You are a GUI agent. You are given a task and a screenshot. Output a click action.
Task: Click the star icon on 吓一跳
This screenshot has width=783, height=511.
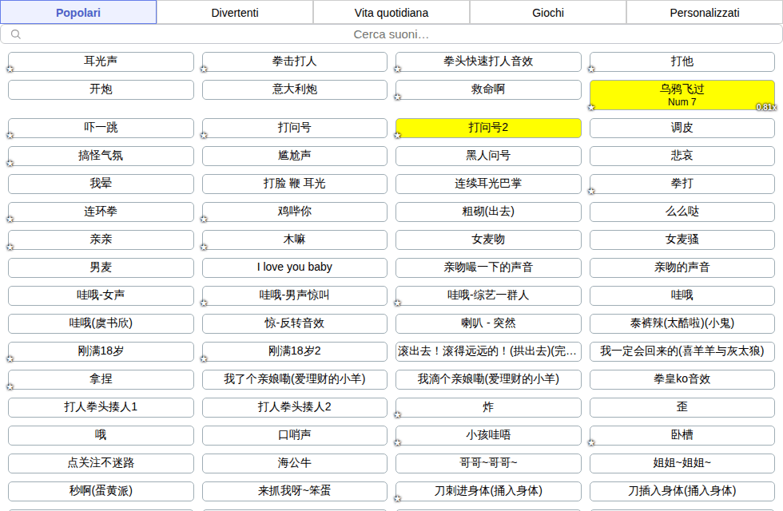(x=10, y=135)
